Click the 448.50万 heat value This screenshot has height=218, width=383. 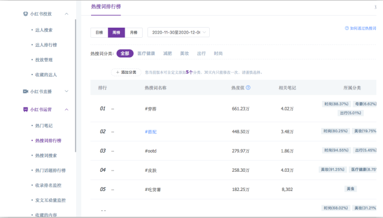pos(240,132)
